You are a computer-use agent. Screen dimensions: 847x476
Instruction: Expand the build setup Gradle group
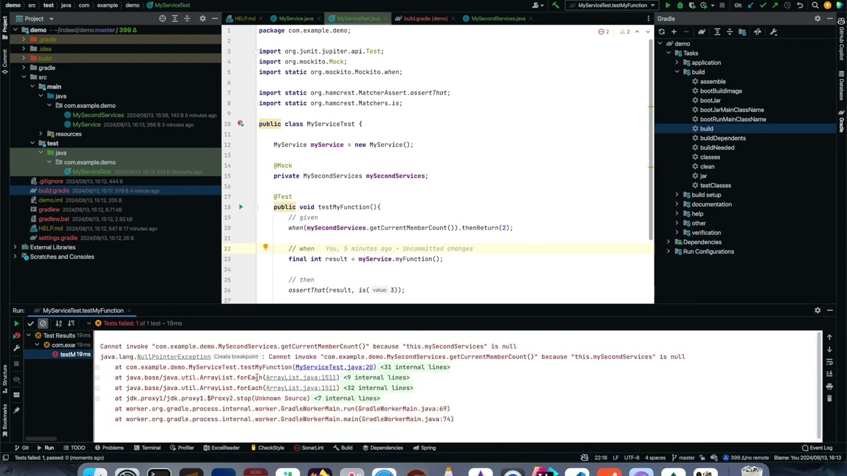[x=677, y=195]
